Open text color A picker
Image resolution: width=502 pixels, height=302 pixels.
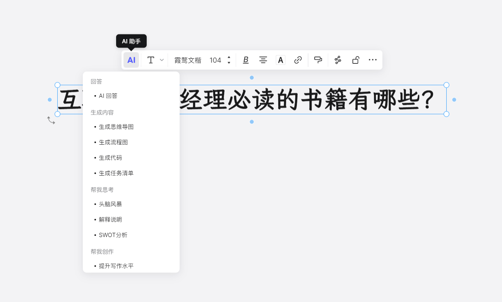point(281,60)
